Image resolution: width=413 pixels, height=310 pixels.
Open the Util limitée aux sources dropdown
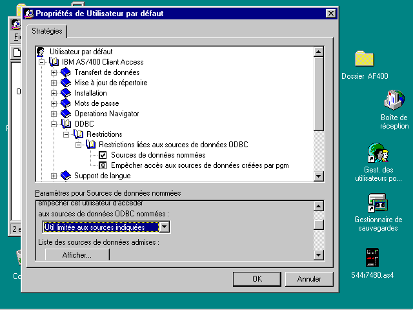point(165,227)
